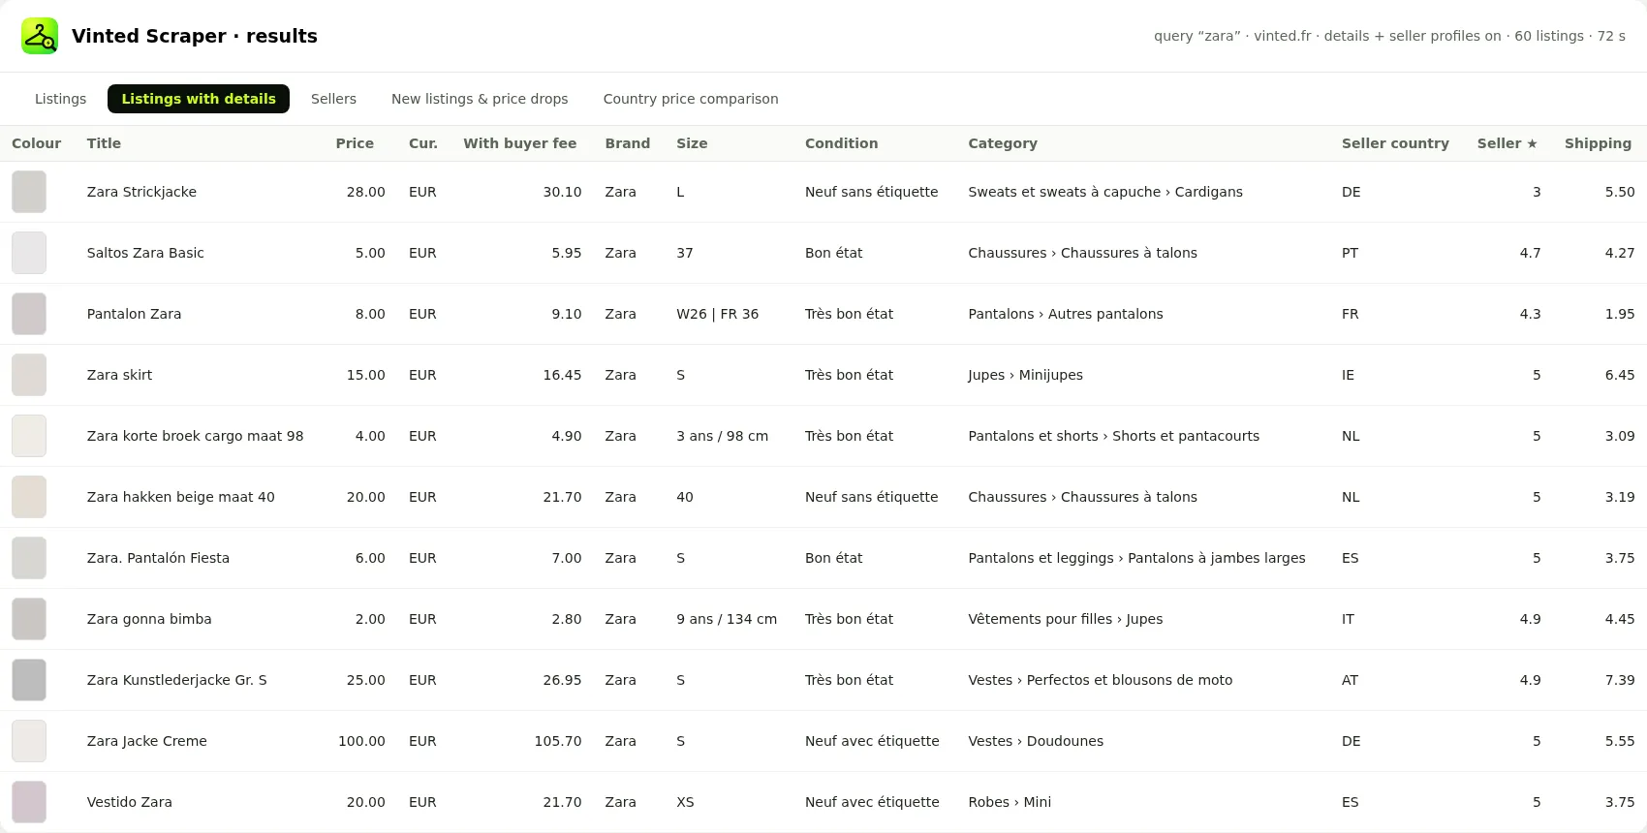Select the title 'Zara skirt'
This screenshot has height=833, width=1647.
coord(119,375)
